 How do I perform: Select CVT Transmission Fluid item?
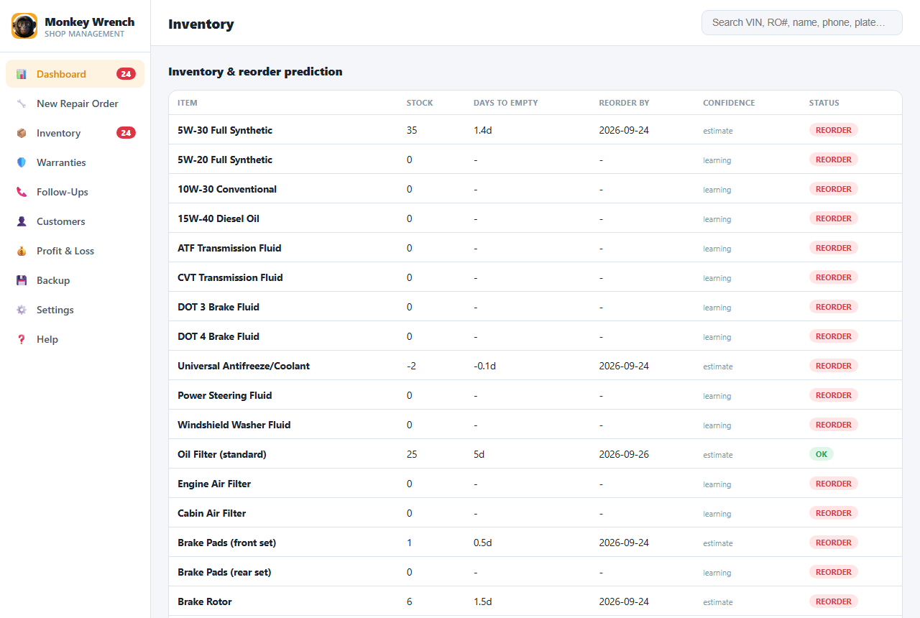230,277
